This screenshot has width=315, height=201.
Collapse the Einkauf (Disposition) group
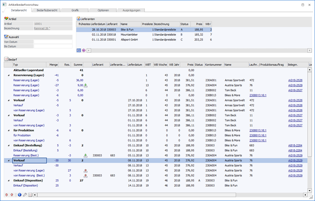(x=9, y=180)
